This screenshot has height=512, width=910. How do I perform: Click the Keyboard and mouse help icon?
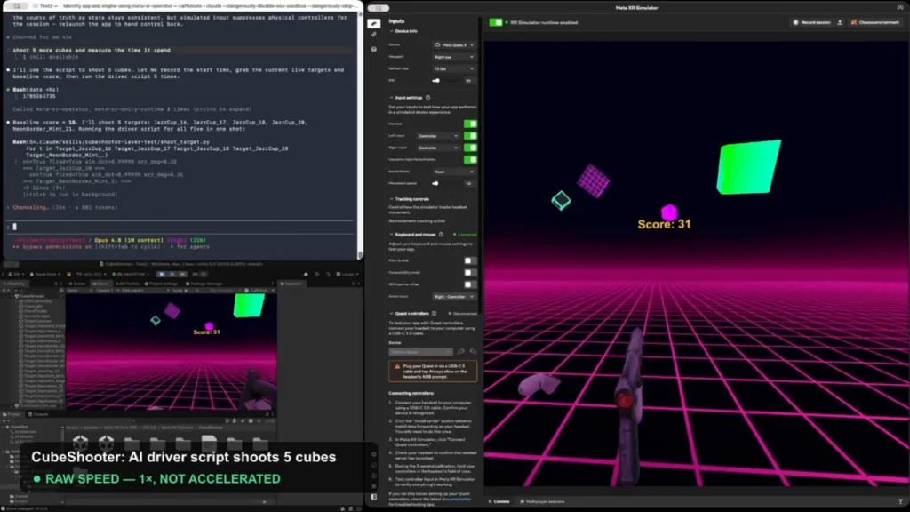click(x=441, y=235)
